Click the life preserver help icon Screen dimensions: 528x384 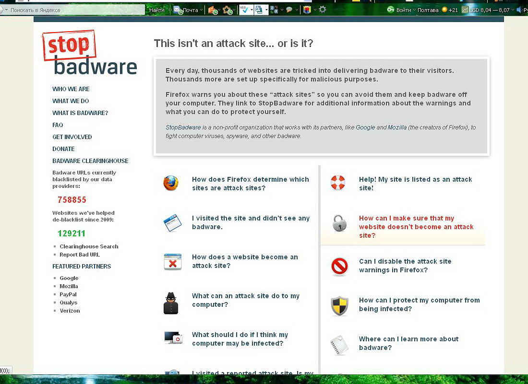coord(338,183)
